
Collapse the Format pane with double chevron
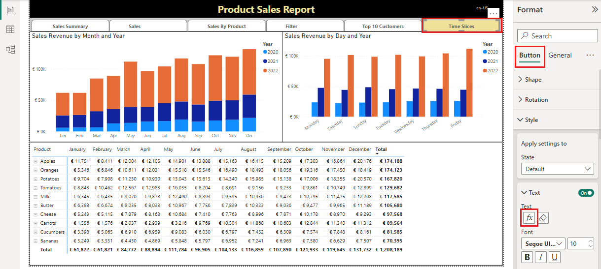(x=594, y=10)
